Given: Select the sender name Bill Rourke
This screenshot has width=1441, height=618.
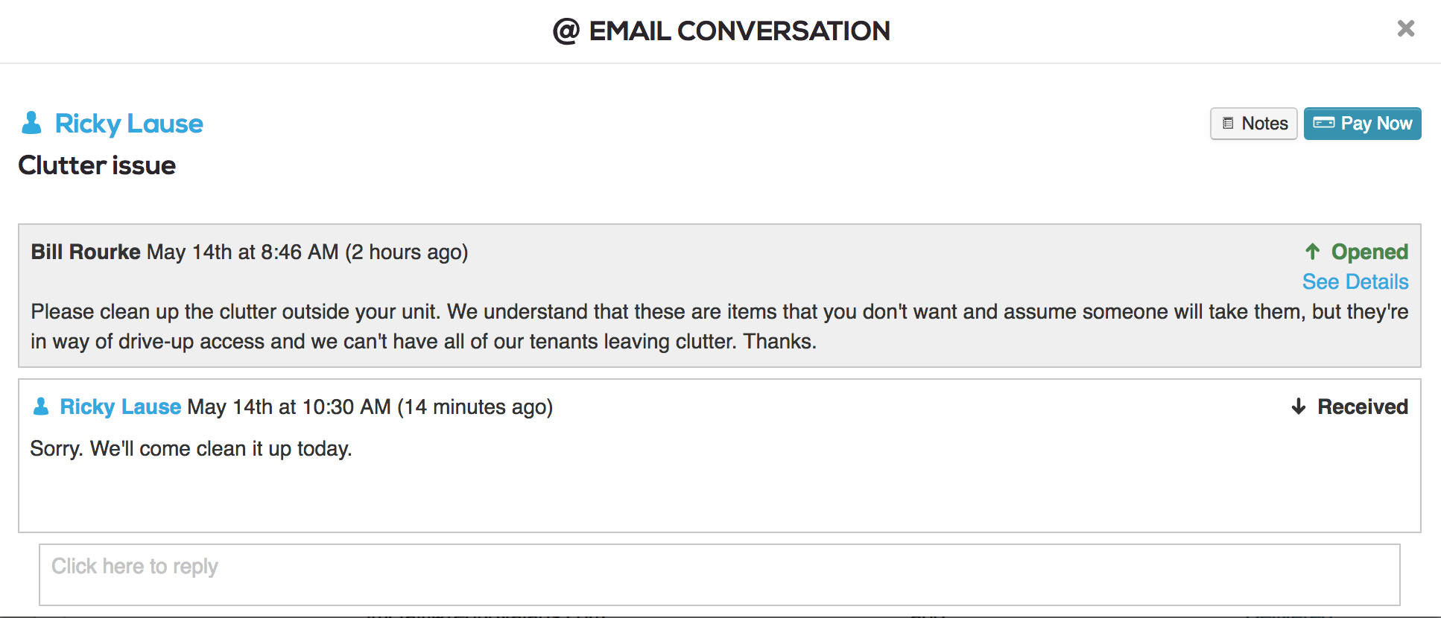Looking at the screenshot, I should [86, 252].
